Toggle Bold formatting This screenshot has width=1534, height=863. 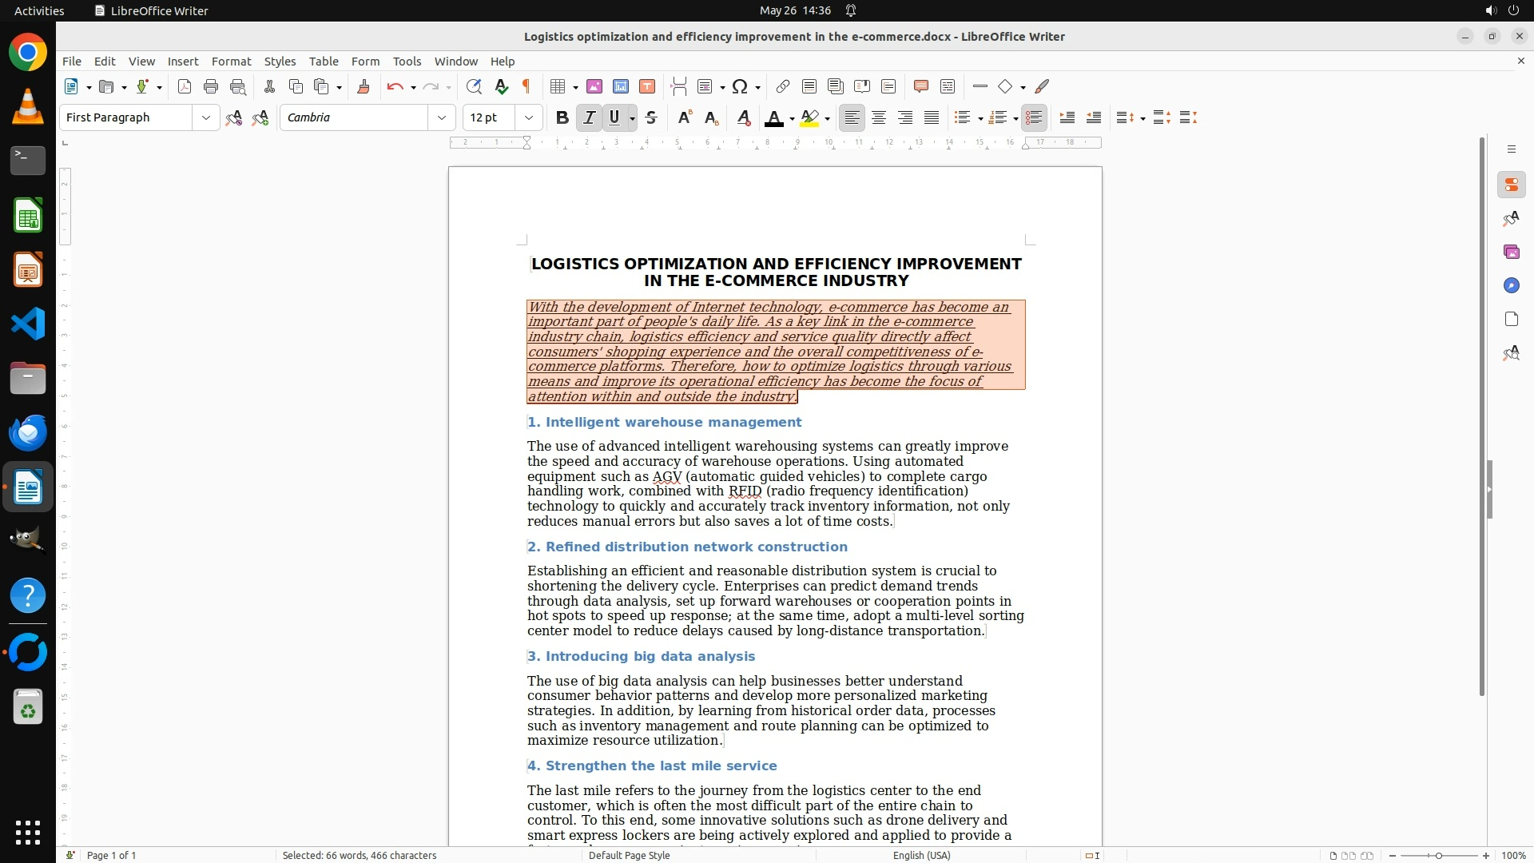point(562,117)
